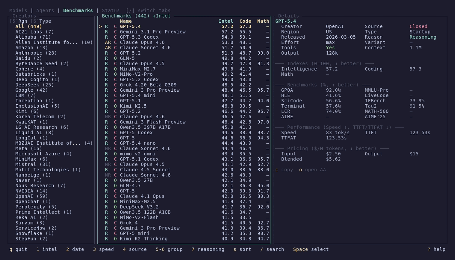Click the > selection arrow beside GPT-5.4
Viewport: 455px width, 260px height.
click(100, 26)
